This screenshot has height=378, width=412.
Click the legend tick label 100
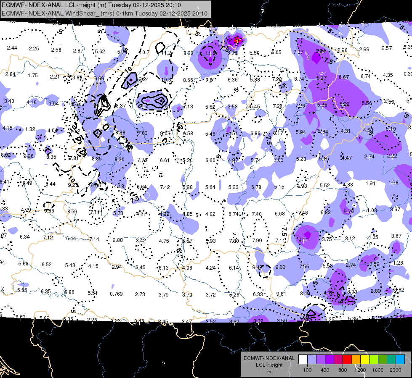pyautogui.click(x=307, y=370)
